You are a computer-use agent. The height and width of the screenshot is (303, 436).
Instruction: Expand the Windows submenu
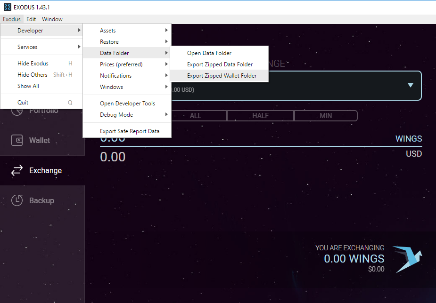click(x=127, y=87)
